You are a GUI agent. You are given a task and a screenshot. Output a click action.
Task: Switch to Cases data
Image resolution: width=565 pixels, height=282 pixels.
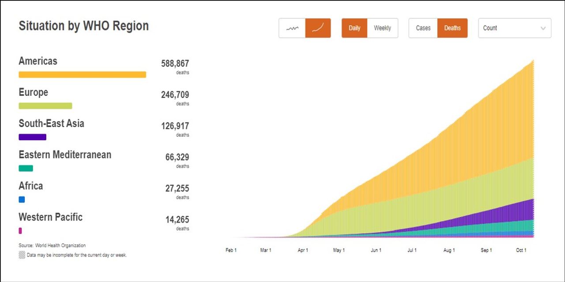point(423,28)
